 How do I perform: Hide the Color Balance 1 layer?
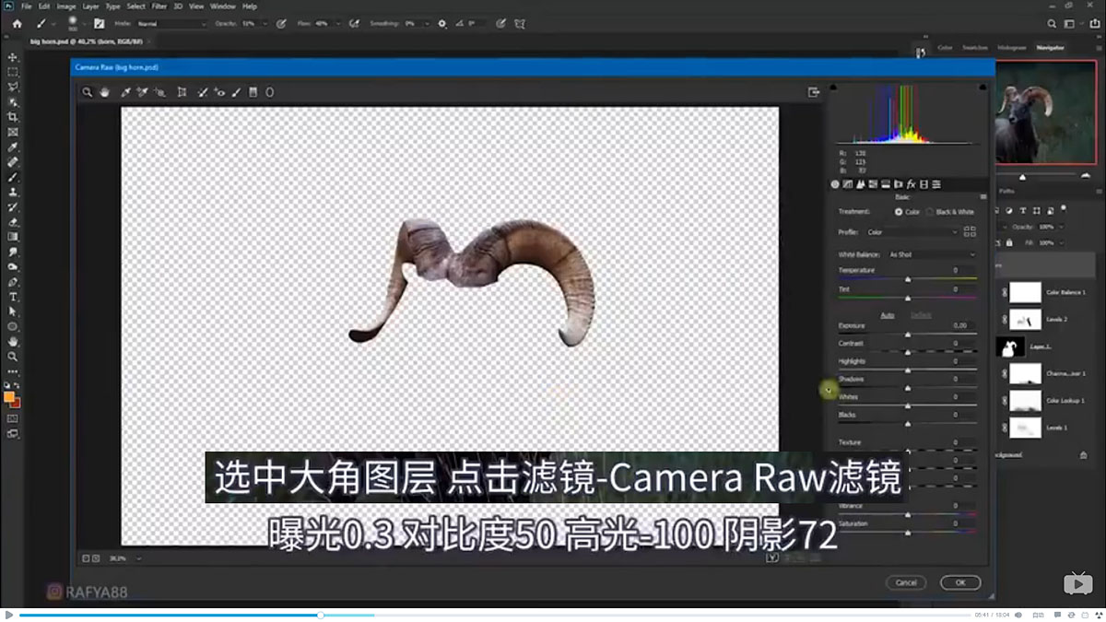click(1006, 292)
